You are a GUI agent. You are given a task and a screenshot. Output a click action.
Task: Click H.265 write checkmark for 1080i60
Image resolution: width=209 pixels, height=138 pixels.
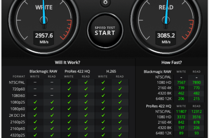(103, 95)
